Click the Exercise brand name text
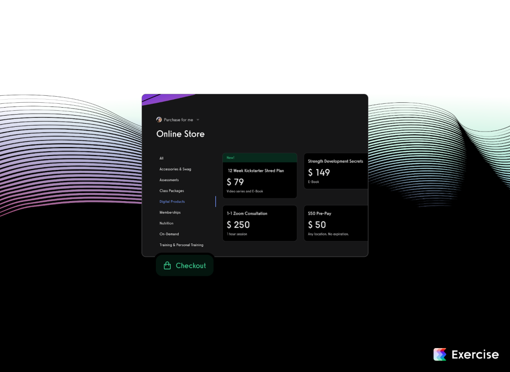 click(475, 355)
